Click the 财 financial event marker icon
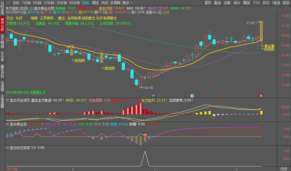291x171 pixels. 153,96
